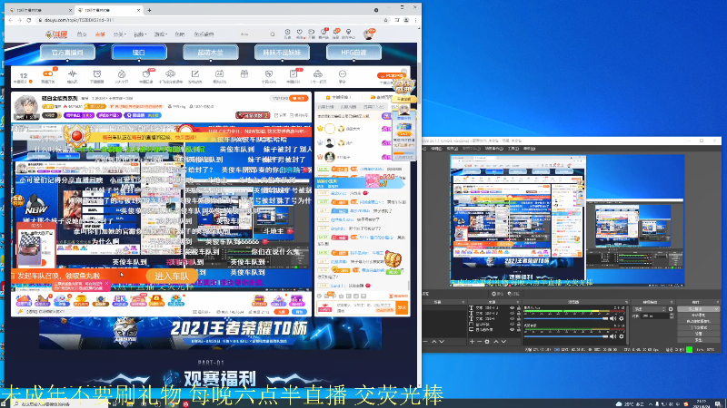Mute the second OBS audio mixer channel
The image size is (727, 408).
pos(612,336)
